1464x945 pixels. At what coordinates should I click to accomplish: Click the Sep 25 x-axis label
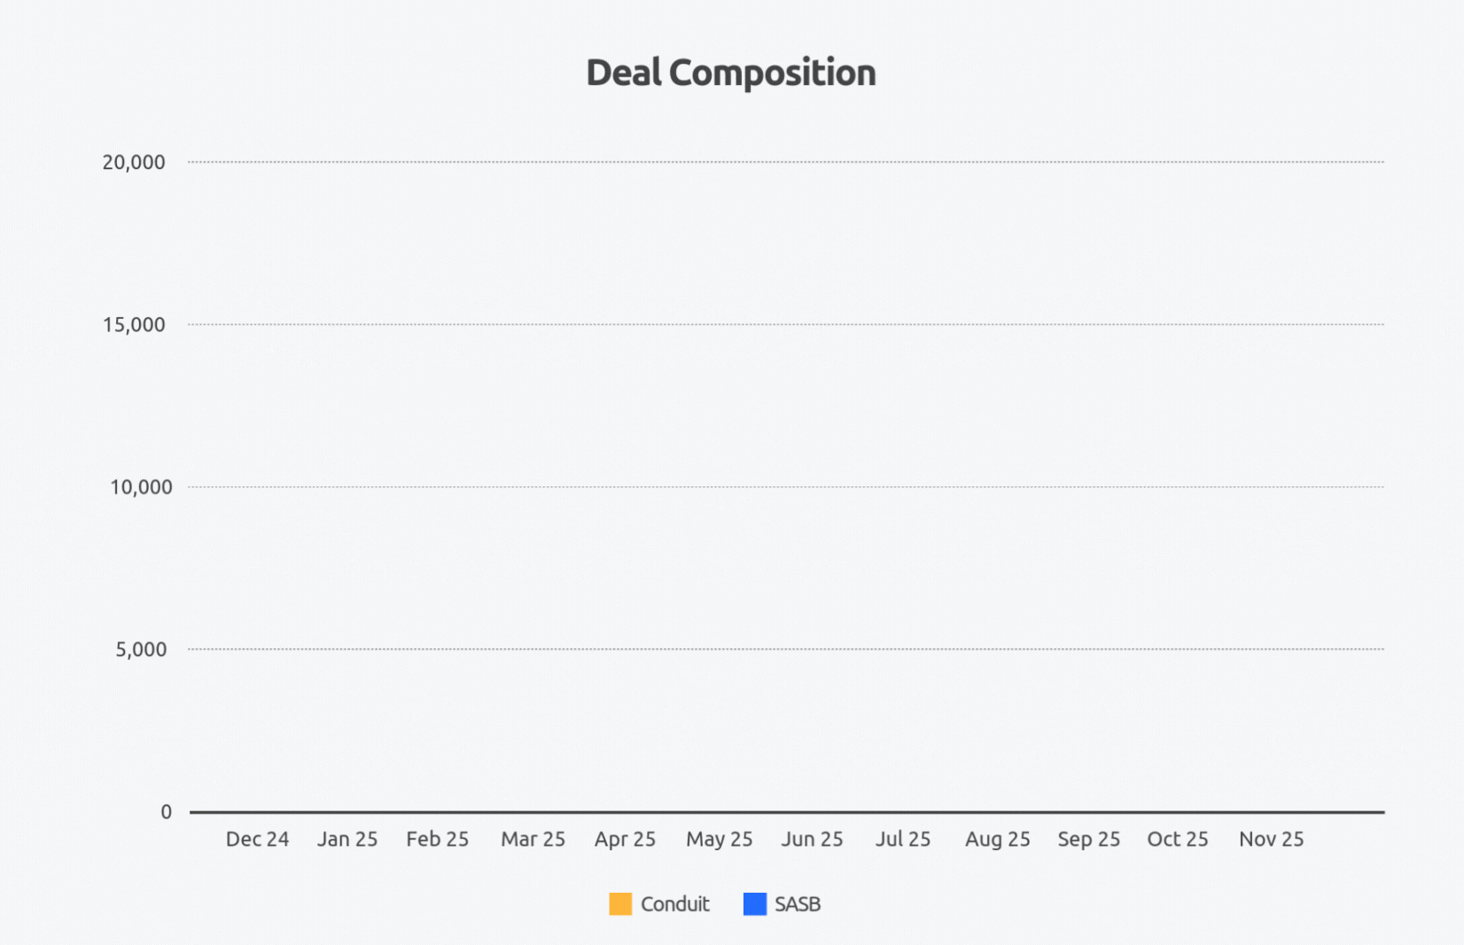pyautogui.click(x=1088, y=839)
